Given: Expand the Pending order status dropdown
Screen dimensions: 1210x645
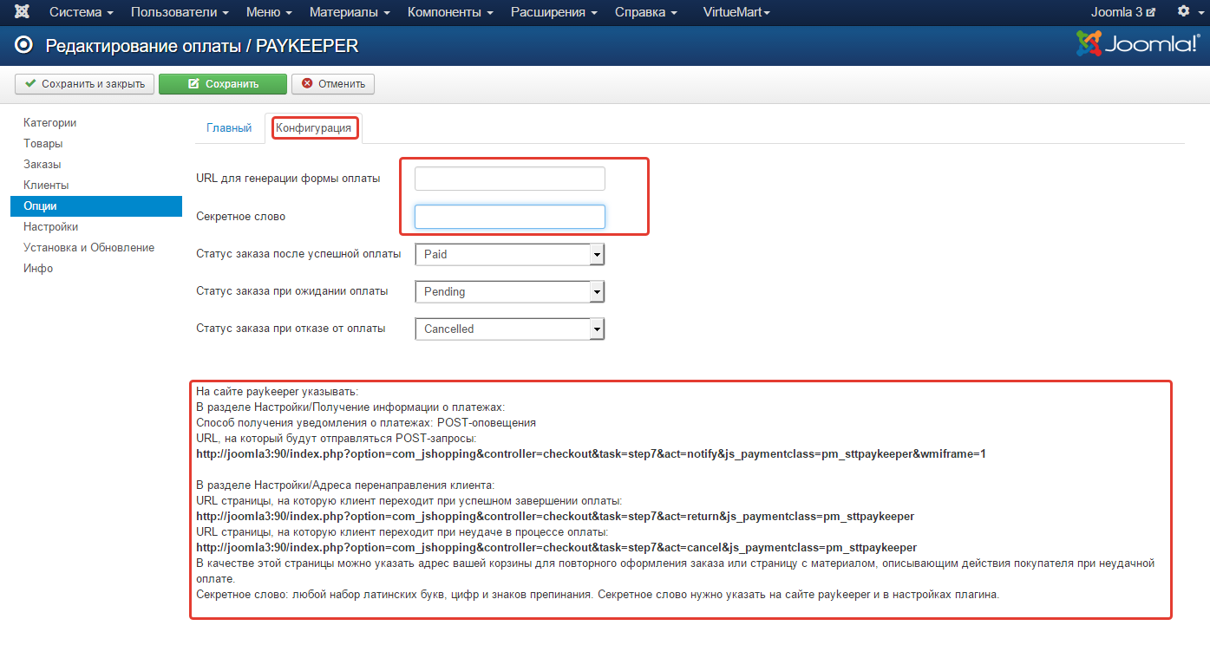Looking at the screenshot, I should coord(509,292).
